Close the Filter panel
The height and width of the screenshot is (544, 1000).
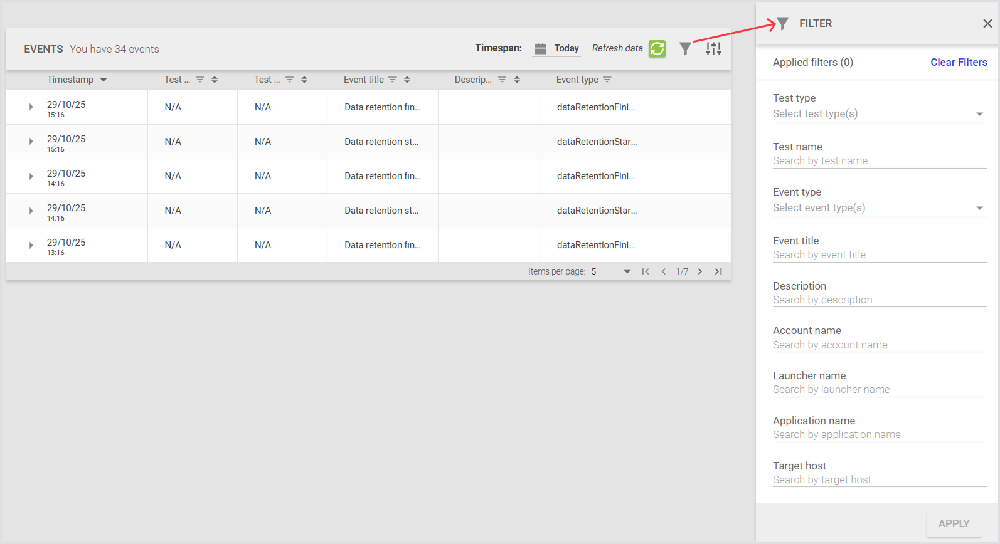click(987, 24)
